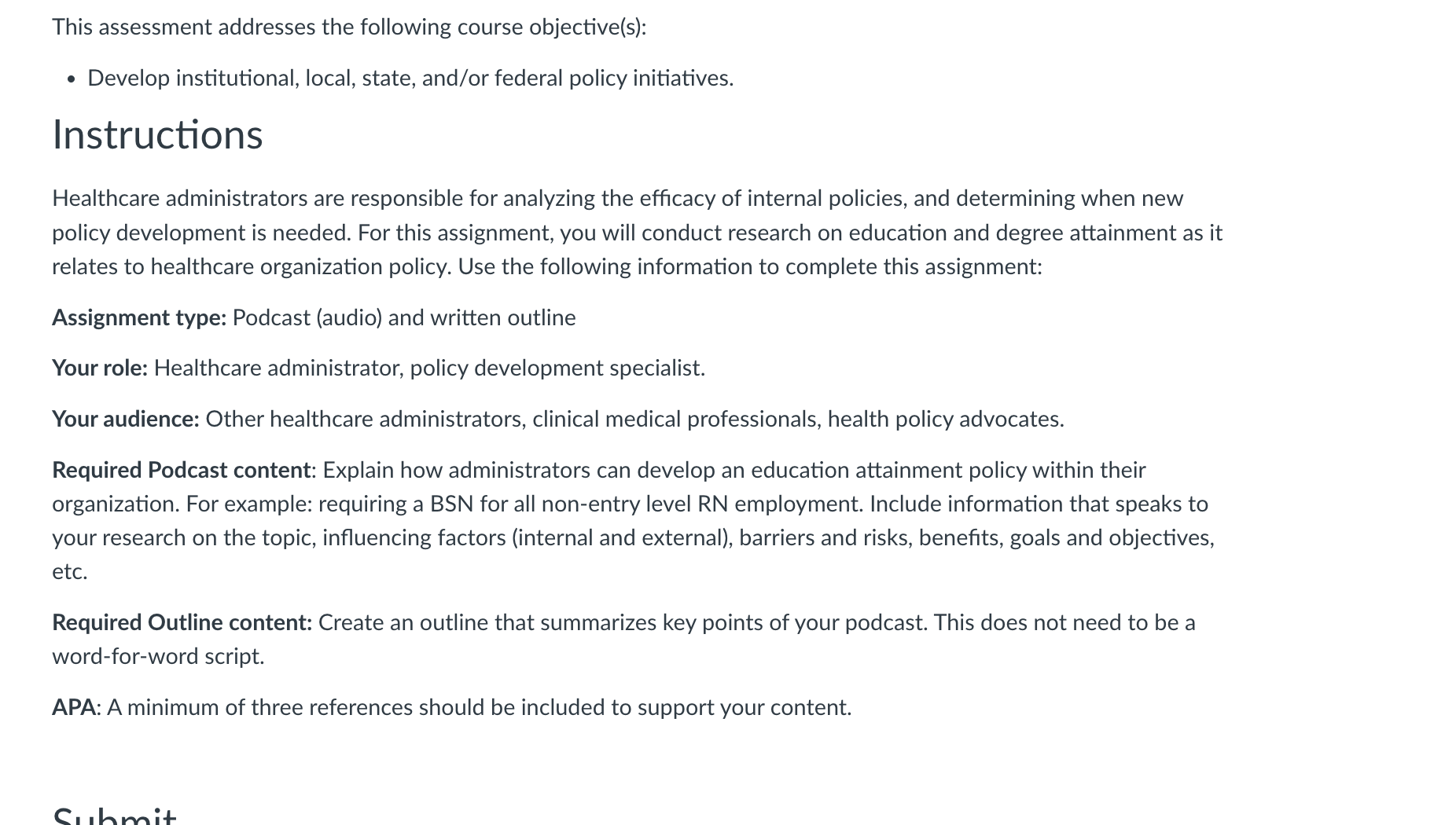This screenshot has width=1445, height=825.
Task: Click the bold 'Assignment type:' label
Action: [x=139, y=317]
